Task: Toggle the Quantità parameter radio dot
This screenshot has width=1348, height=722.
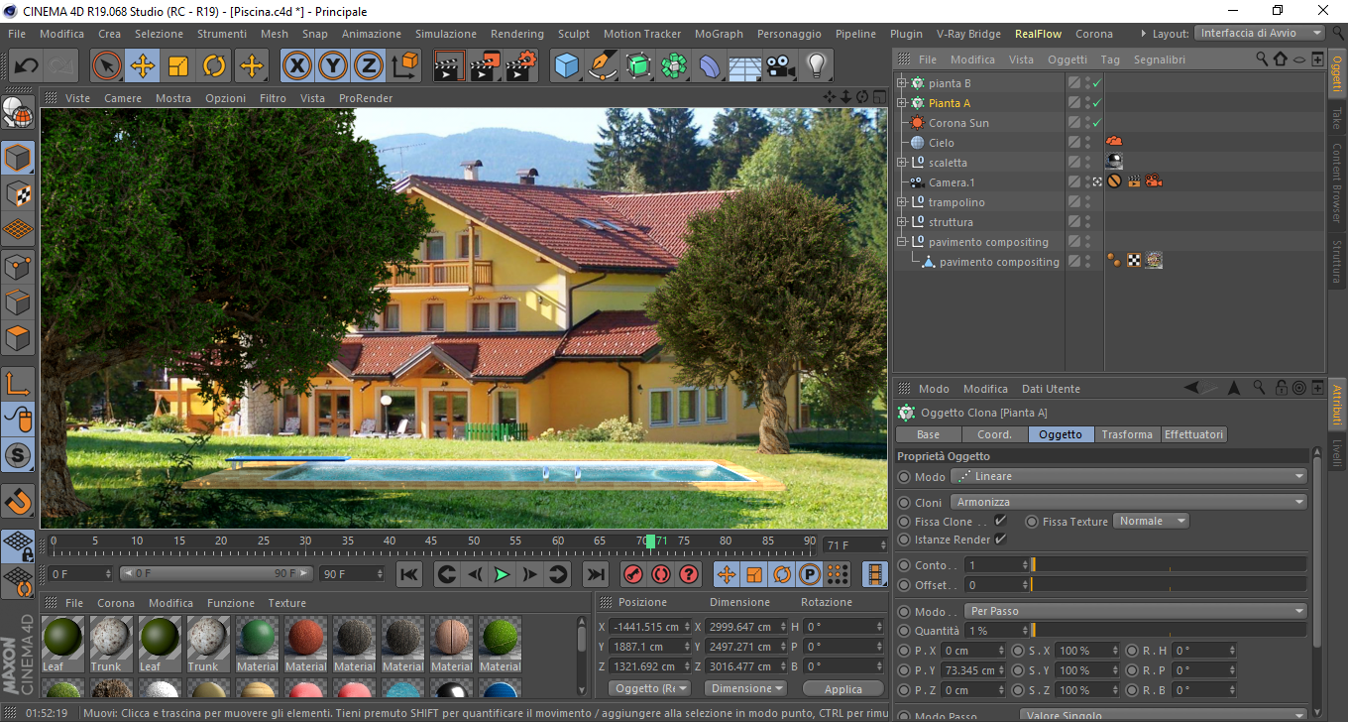Action: (x=903, y=631)
